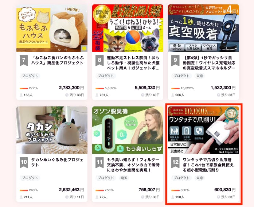Select the 埼玉 tag on project 11
The height and width of the screenshot is (207, 254).
click(124, 178)
